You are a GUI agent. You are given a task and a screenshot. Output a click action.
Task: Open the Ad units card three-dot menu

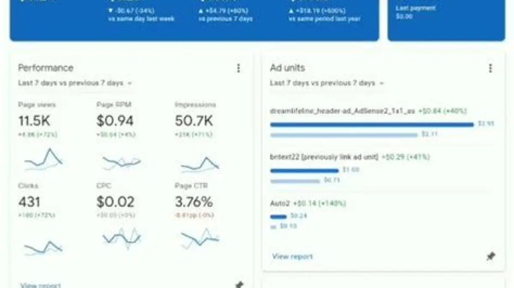point(490,68)
